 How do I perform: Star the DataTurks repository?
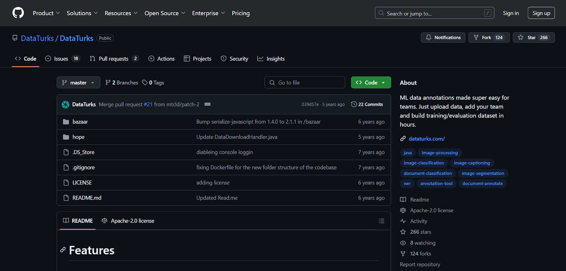click(x=534, y=38)
